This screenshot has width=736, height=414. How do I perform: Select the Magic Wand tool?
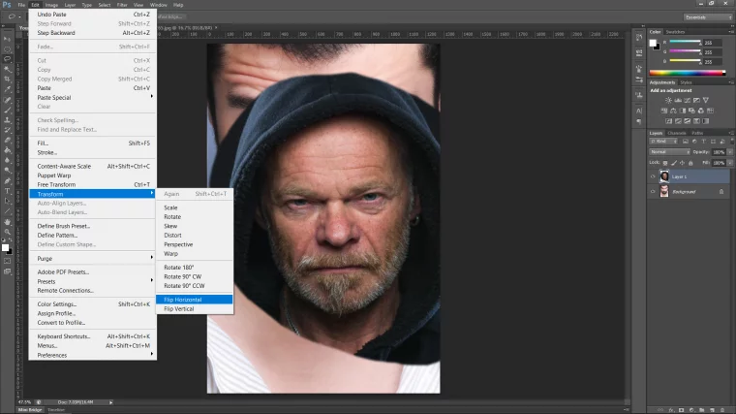(8, 69)
